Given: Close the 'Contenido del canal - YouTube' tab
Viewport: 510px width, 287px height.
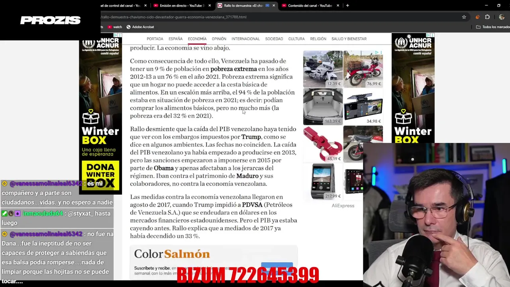Looking at the screenshot, I should coord(338,6).
